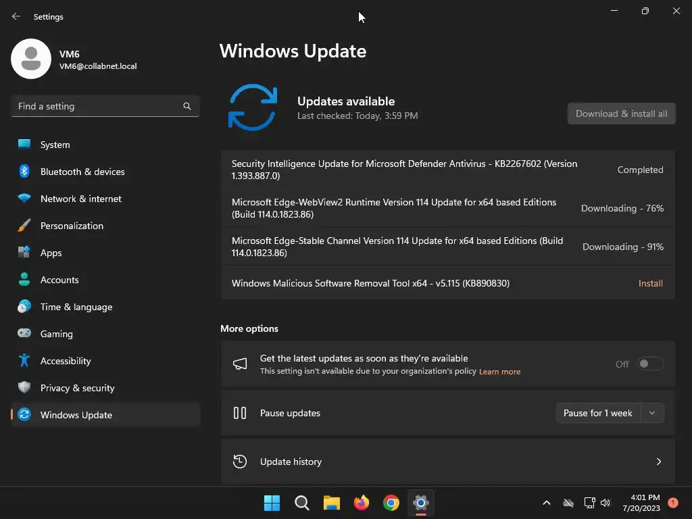Screen dimensions: 692x519
Task: Click Downloading - 76% status
Action: pyautogui.click(x=622, y=208)
